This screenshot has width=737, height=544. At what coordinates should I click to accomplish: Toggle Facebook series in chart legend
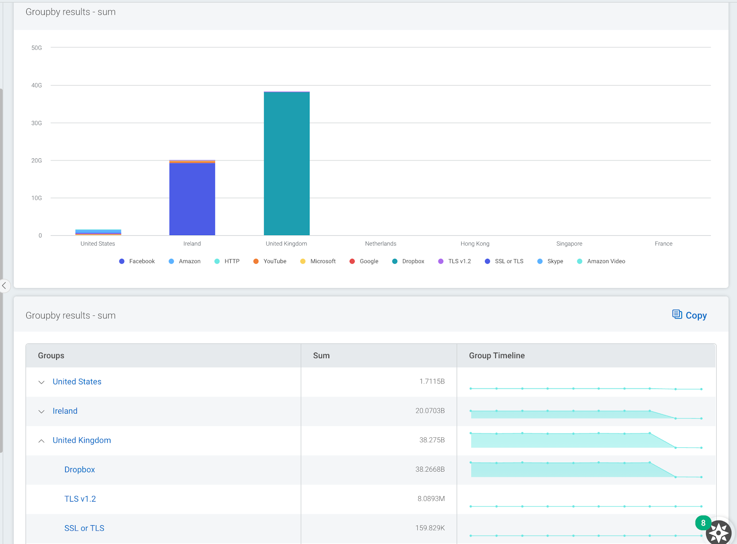coord(137,261)
